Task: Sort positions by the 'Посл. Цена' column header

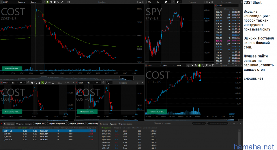Action: pyautogui.click(x=22, y=128)
